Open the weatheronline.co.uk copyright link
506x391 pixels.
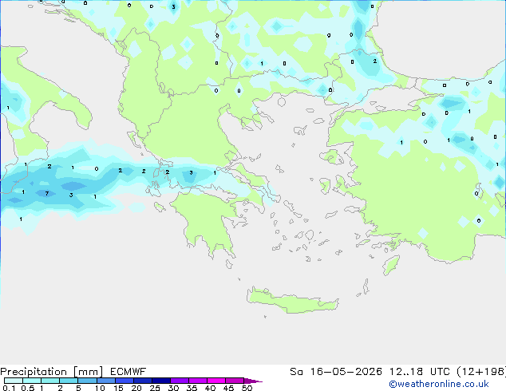pyautogui.click(x=439, y=384)
